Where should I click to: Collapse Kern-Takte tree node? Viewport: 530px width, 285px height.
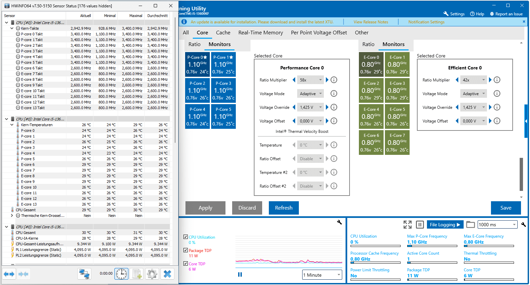(12, 28)
